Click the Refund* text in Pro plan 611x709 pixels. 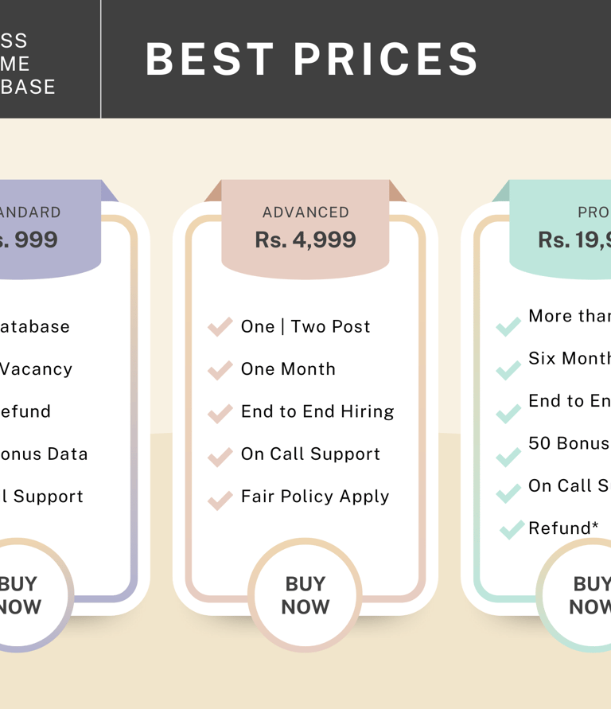coord(563,528)
